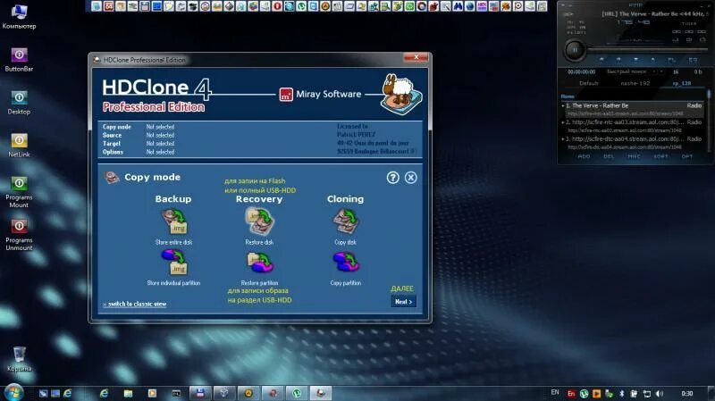Switch to the HDClone taskbar button

tap(321, 393)
